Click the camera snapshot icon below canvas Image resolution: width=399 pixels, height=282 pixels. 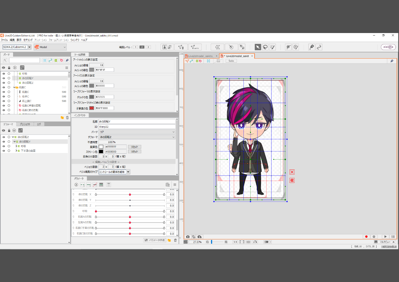tap(188, 237)
